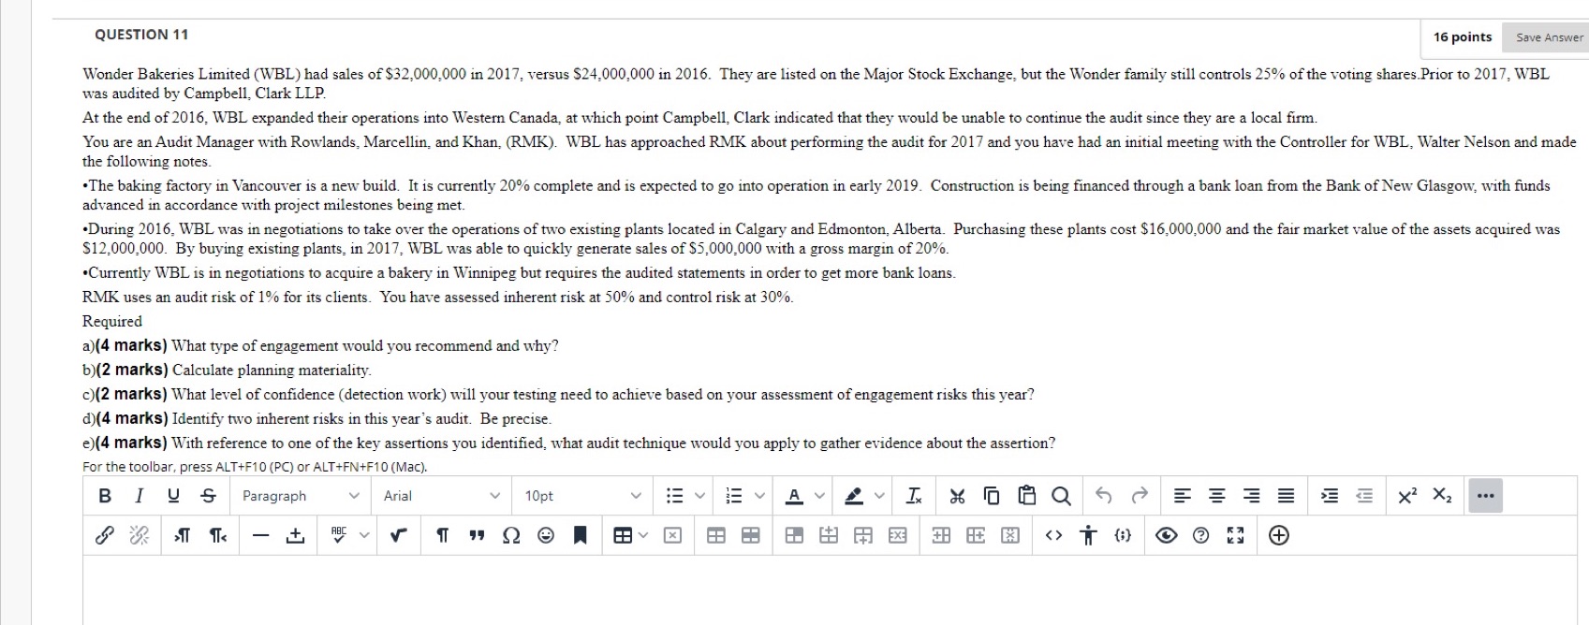
Task: Justify the text
Action: 1286,496
